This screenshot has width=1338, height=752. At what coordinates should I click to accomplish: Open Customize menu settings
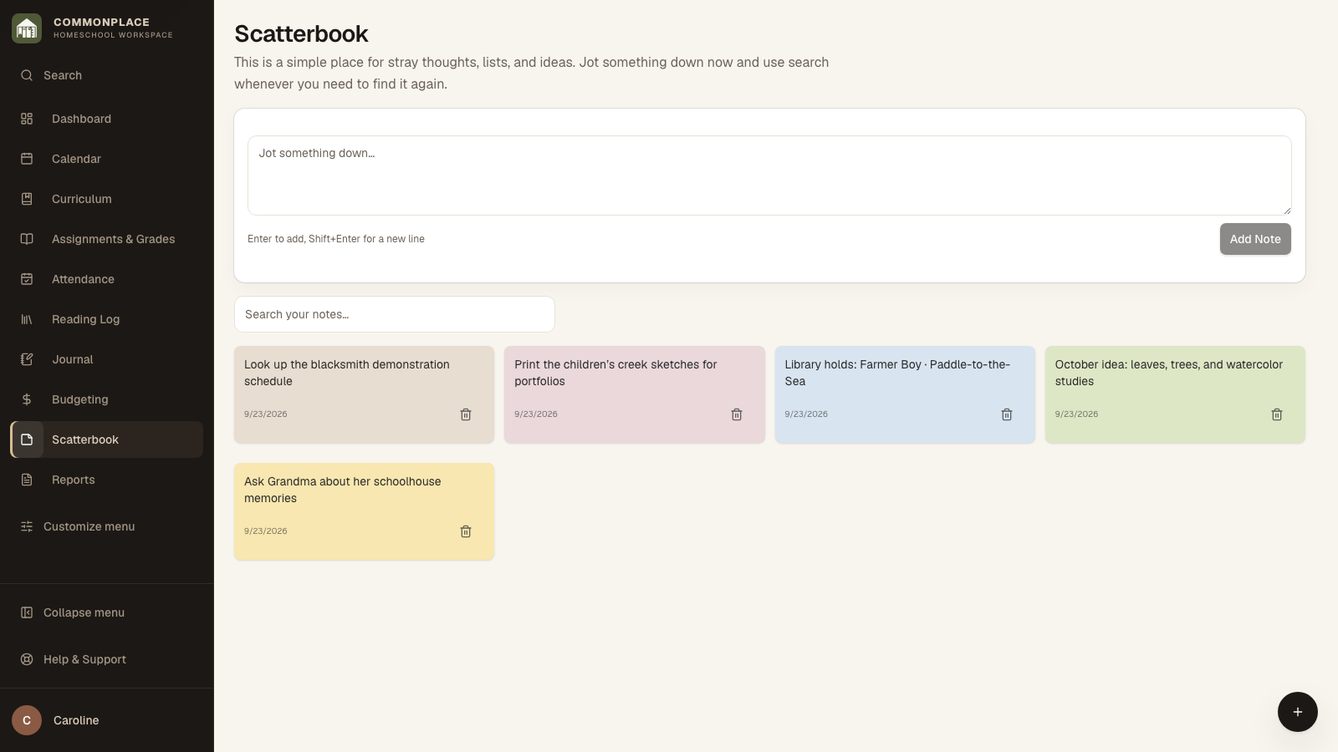click(106, 526)
